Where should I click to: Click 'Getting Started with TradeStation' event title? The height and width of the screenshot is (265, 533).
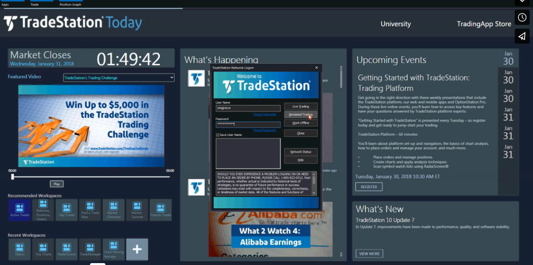click(x=413, y=83)
